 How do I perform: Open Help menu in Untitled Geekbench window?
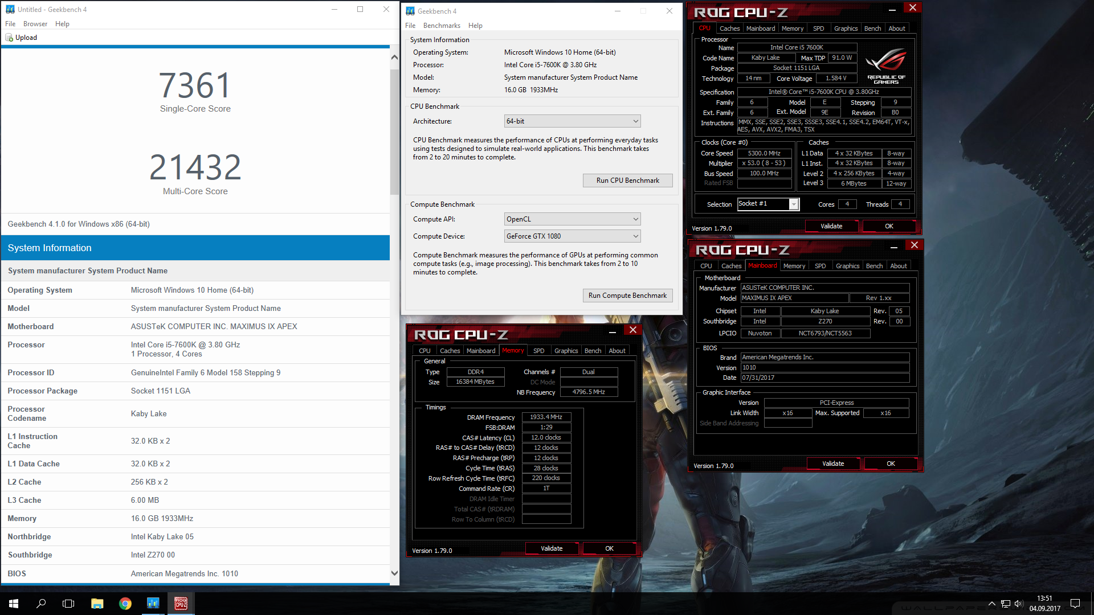coord(62,24)
